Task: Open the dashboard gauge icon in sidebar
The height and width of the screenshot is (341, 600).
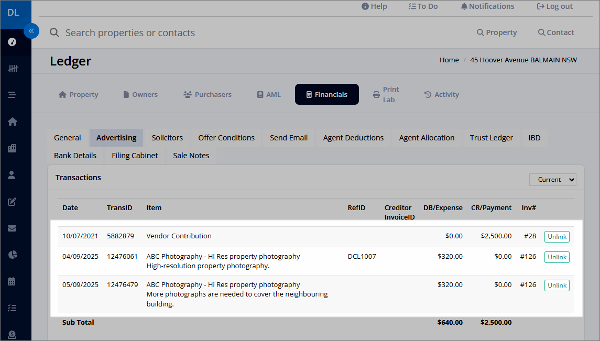Action: point(12,42)
